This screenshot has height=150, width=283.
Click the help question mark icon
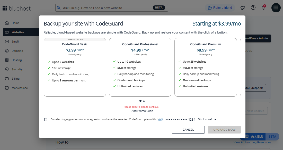pyautogui.click(x=253, y=7)
